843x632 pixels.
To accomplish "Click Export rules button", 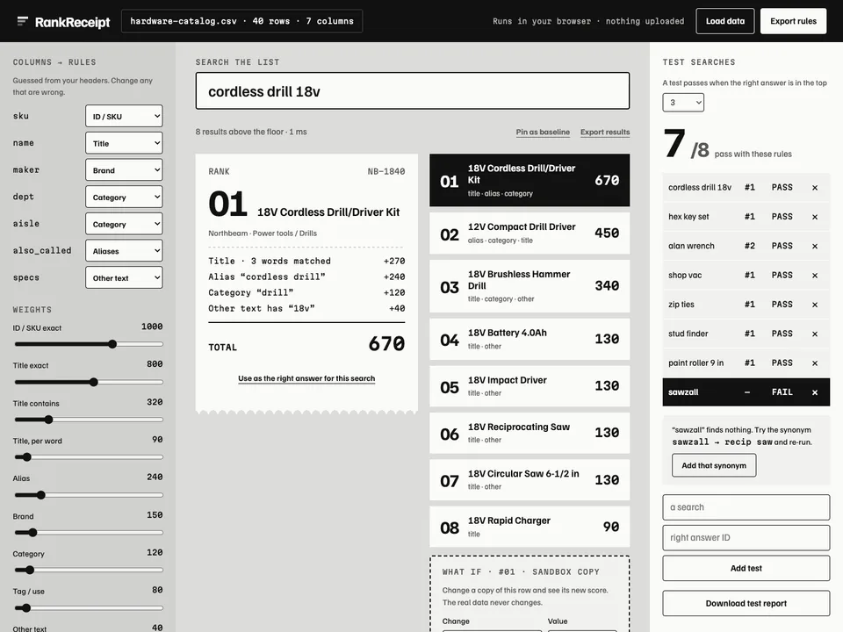I will (x=793, y=21).
